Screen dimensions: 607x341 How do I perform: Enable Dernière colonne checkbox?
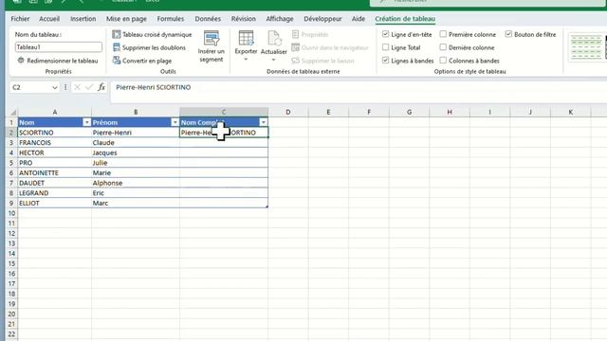[x=443, y=47]
